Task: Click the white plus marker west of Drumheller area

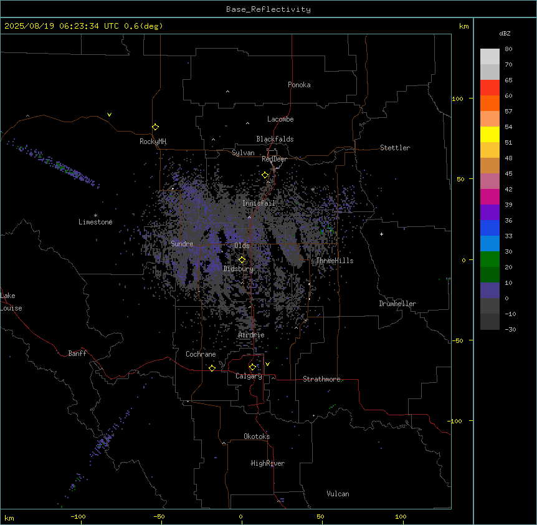Action: tap(381, 234)
